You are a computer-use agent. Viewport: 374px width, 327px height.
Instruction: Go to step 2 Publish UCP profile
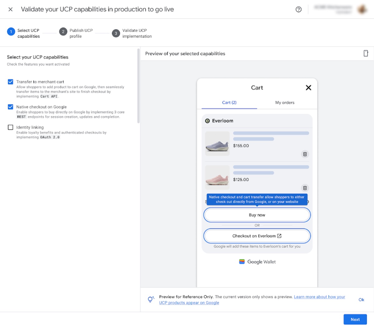coord(76,33)
